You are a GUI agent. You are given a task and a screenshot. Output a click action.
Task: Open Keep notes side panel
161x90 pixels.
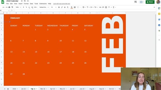click(x=159, y=14)
